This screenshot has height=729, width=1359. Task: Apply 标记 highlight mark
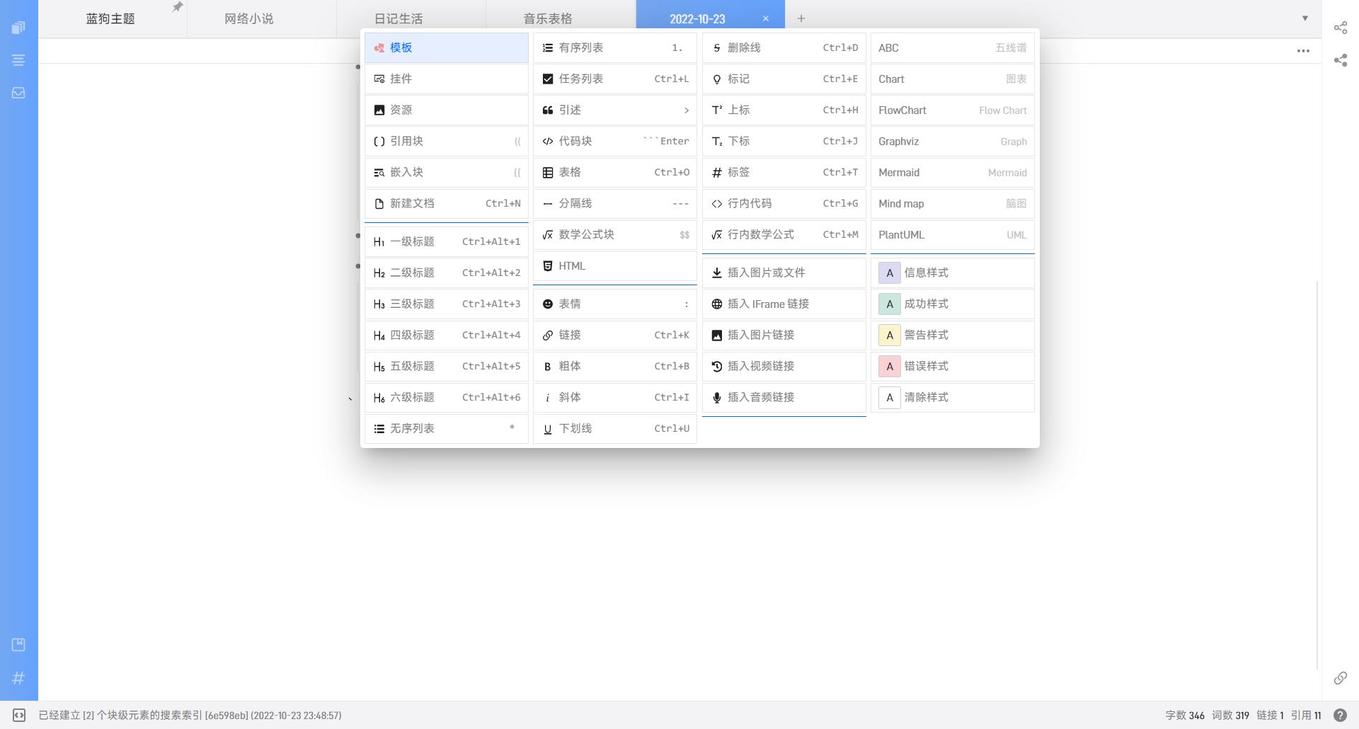click(x=784, y=79)
